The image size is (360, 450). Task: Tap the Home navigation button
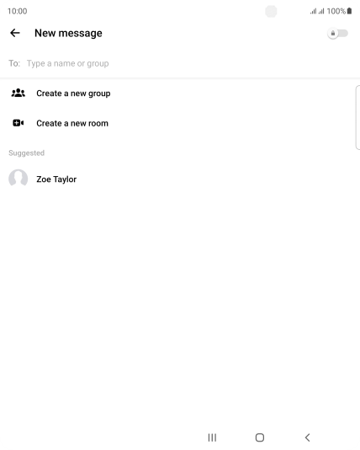[260, 437]
